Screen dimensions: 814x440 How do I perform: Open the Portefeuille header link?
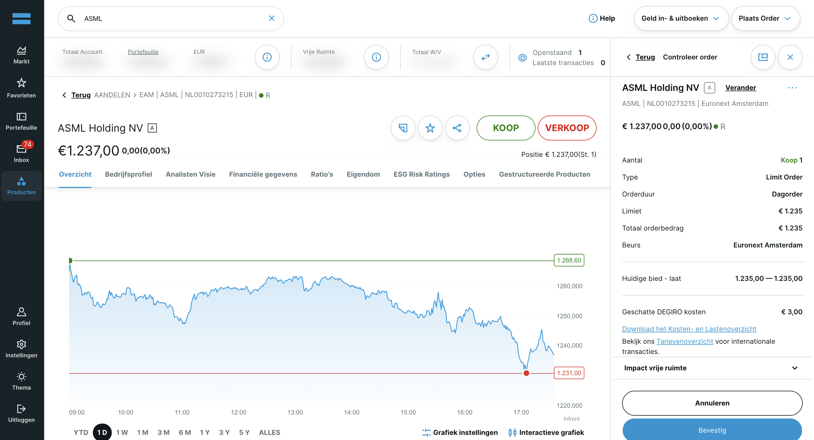tap(143, 52)
